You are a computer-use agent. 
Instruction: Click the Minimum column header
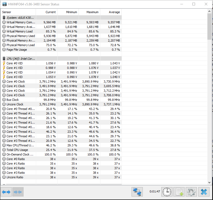pos(68,12)
